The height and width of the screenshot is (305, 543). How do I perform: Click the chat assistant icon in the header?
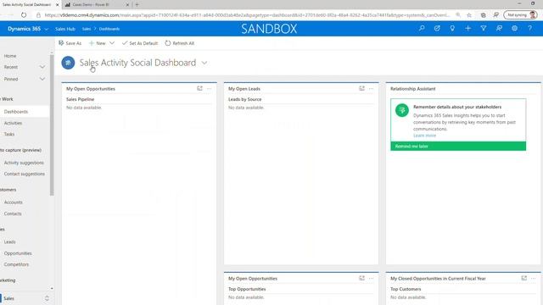click(x=499, y=28)
